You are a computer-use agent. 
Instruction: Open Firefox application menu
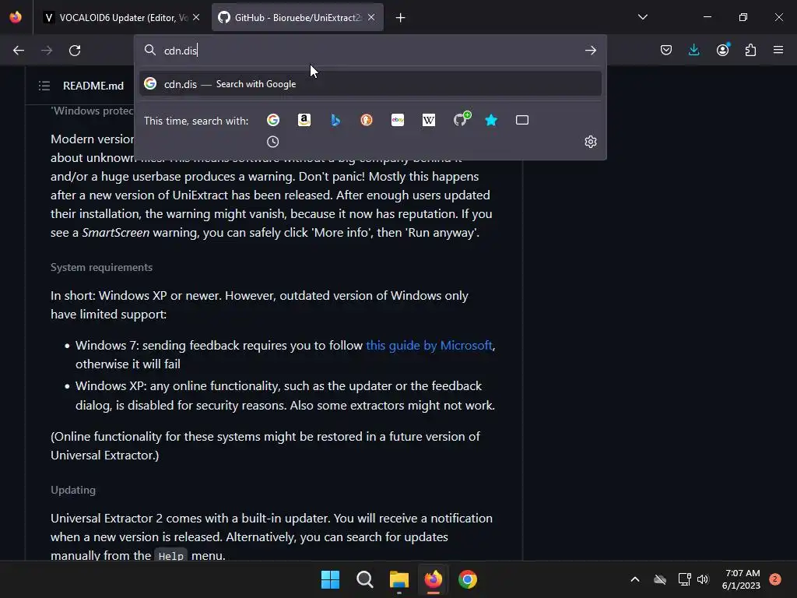778,51
